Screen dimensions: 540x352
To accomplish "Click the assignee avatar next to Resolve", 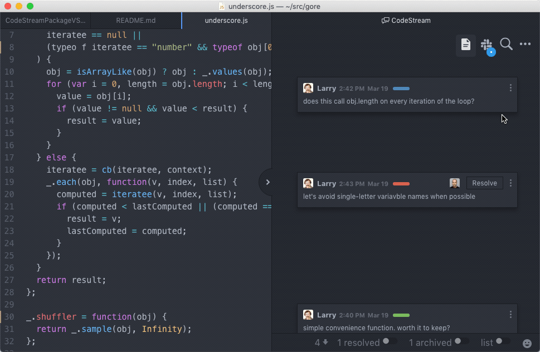I will 454,183.
